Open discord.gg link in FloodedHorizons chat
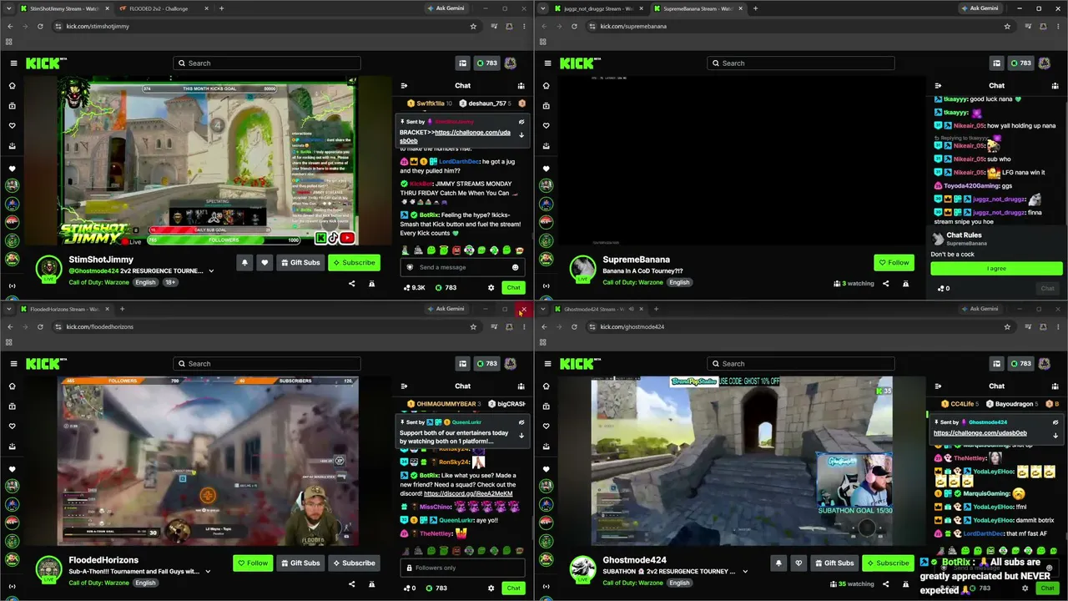 [x=468, y=493]
